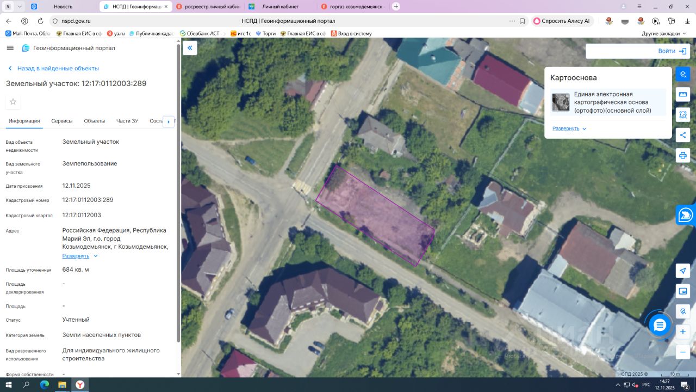The width and height of the screenshot is (696, 392).
Task: Activate the area selection search tool
Action: [683, 114]
